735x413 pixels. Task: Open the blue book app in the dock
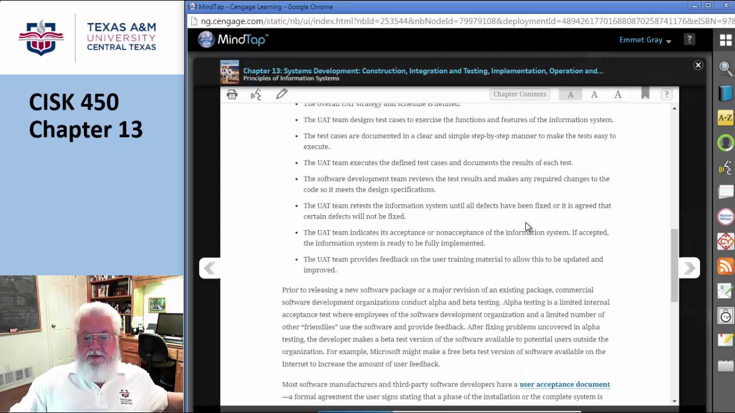[726, 93]
